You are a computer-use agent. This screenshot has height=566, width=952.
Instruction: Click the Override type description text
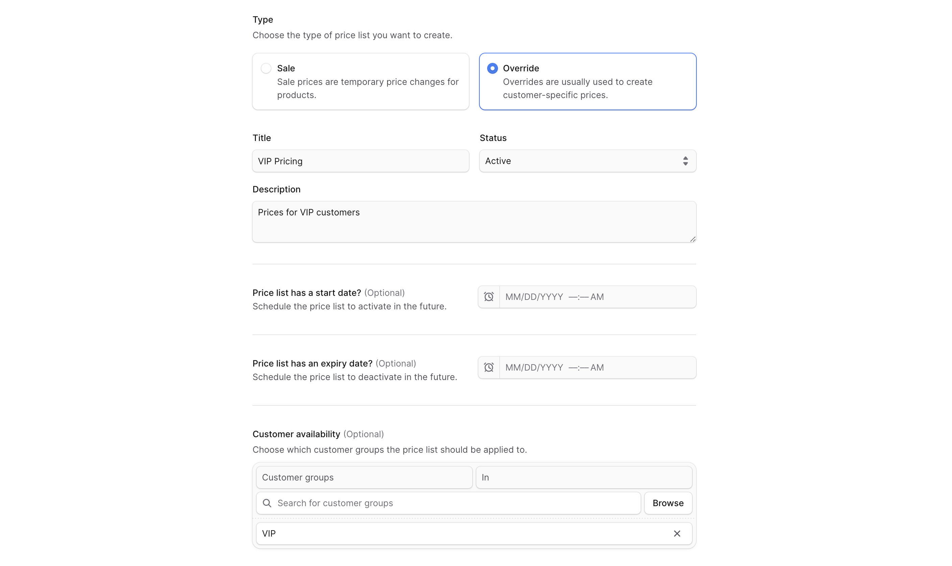pos(577,89)
